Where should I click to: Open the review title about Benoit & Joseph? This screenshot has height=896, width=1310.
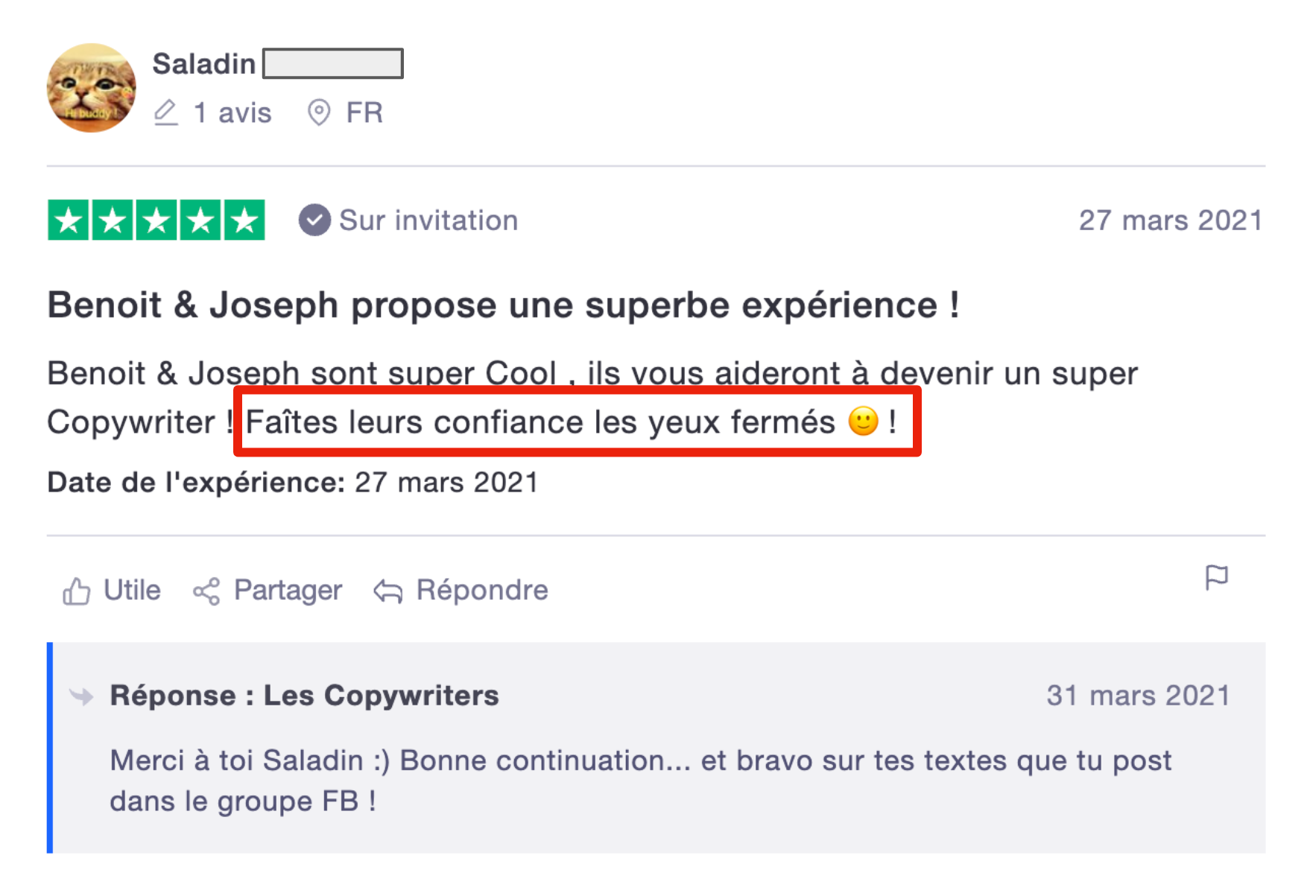[x=503, y=305]
